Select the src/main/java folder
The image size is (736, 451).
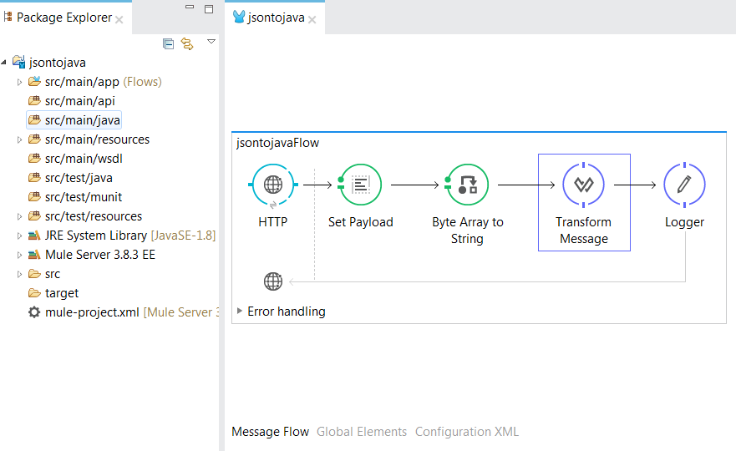tap(82, 120)
